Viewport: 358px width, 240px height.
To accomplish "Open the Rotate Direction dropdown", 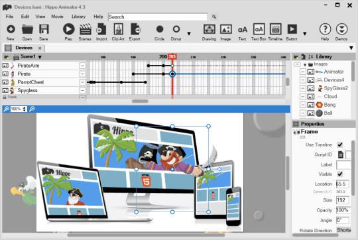I will [344, 230].
